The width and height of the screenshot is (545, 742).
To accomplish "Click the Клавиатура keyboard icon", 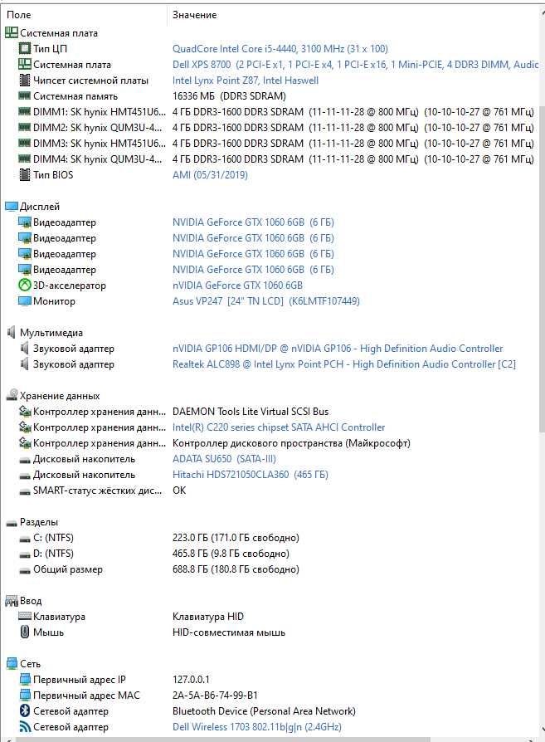I will click(24, 616).
